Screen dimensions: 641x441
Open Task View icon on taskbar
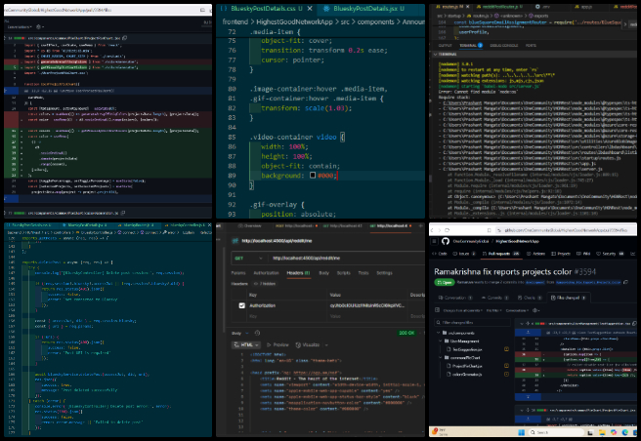[x=591, y=432]
